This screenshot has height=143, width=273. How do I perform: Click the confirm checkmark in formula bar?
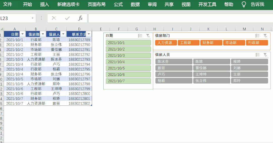pyautogui.click(x=67, y=18)
